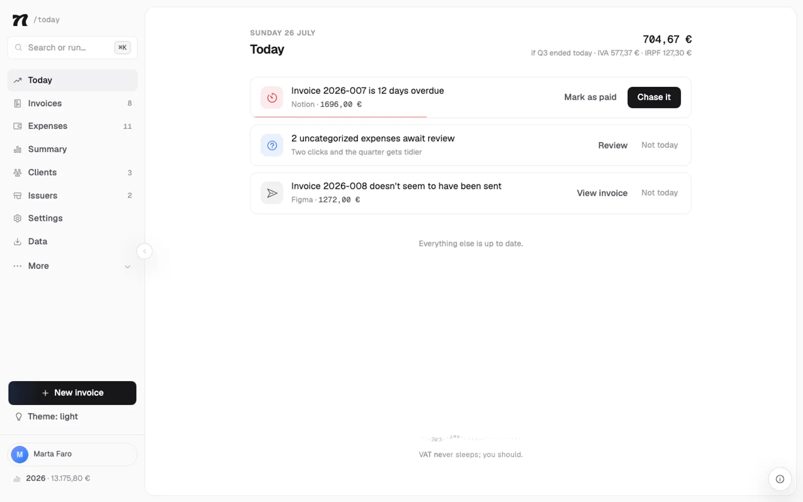Click the app logo in sidebar header
The image size is (803, 502).
[x=20, y=20]
